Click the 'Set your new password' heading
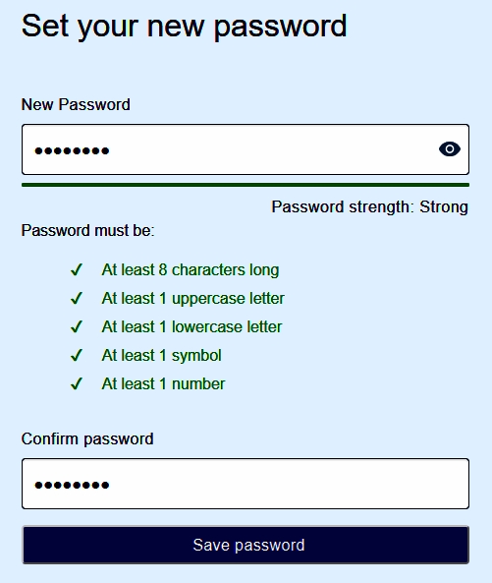This screenshot has height=583, width=492. [184, 26]
